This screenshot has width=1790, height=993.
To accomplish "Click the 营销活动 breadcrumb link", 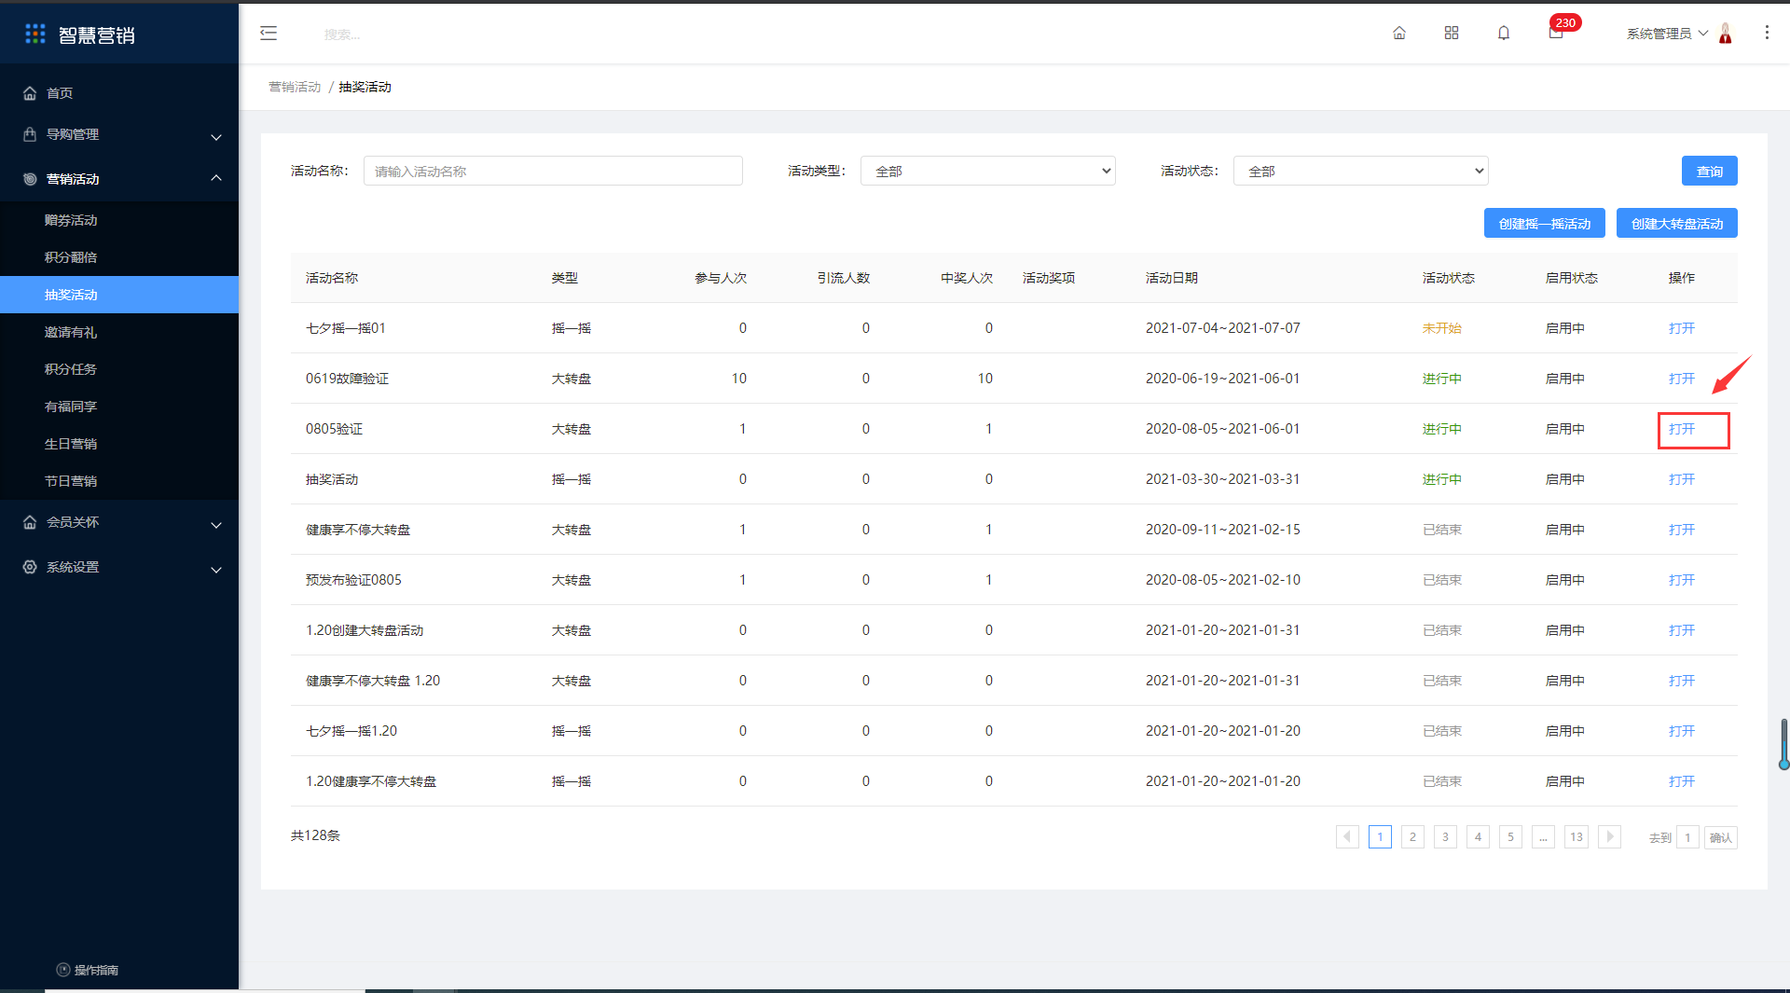I will click(295, 87).
